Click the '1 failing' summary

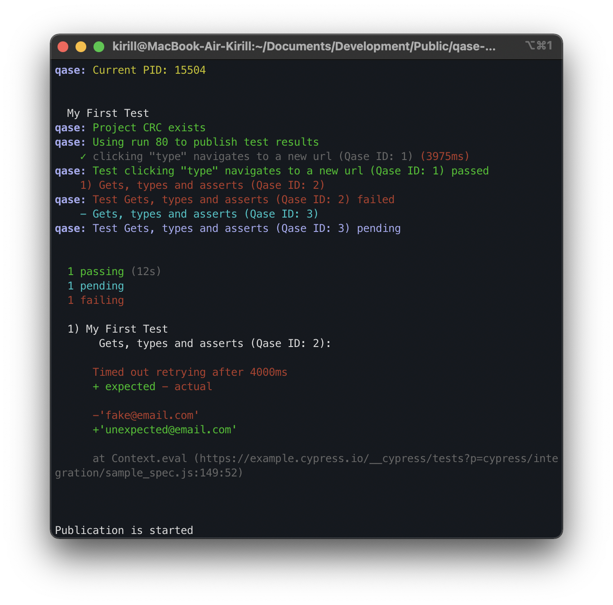pyautogui.click(x=96, y=300)
